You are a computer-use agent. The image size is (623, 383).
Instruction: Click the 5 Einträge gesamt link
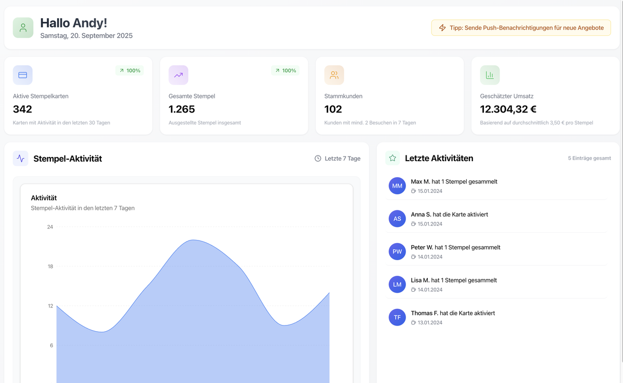coord(589,158)
